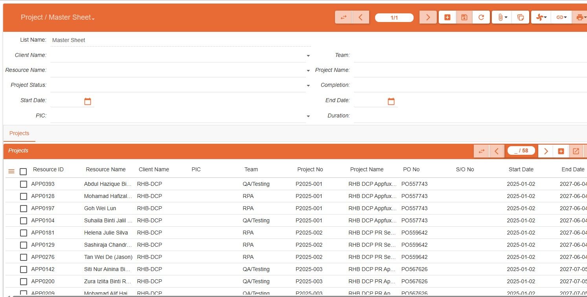
Task: Check the row for APP0104
Action: click(24, 221)
